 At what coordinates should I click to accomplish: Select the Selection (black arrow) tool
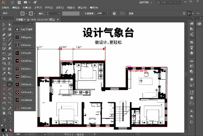(x=4, y=25)
